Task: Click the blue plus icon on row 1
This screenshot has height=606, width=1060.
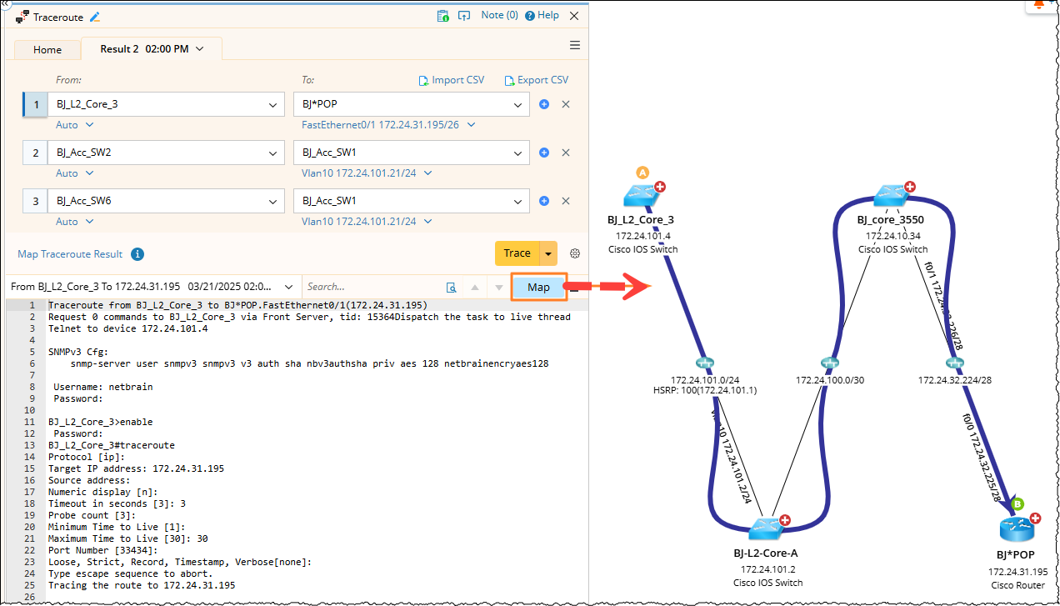Action: [x=544, y=104]
